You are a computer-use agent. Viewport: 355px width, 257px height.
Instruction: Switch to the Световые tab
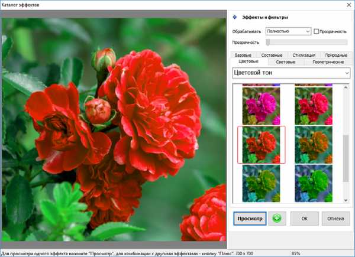point(286,62)
